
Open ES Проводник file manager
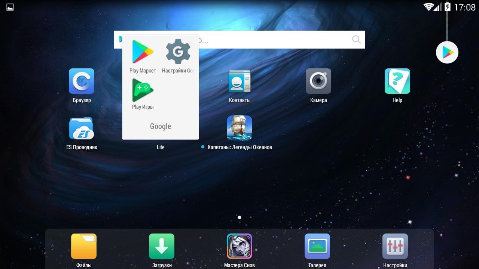click(82, 128)
